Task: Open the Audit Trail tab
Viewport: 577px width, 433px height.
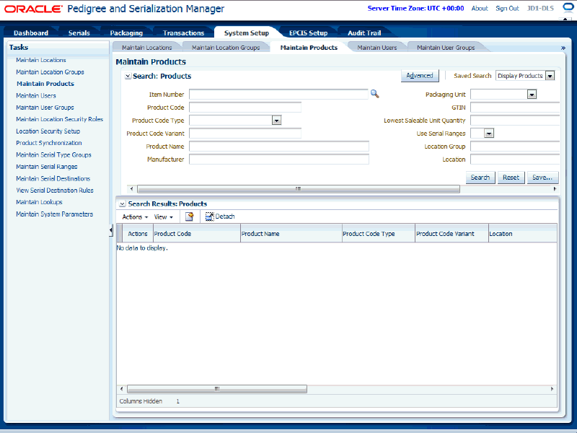Action: (x=364, y=32)
